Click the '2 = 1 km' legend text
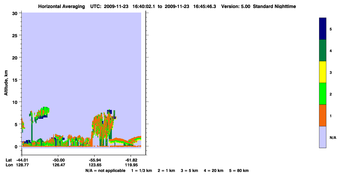The width and height of the screenshot is (347, 178). (x=166, y=171)
